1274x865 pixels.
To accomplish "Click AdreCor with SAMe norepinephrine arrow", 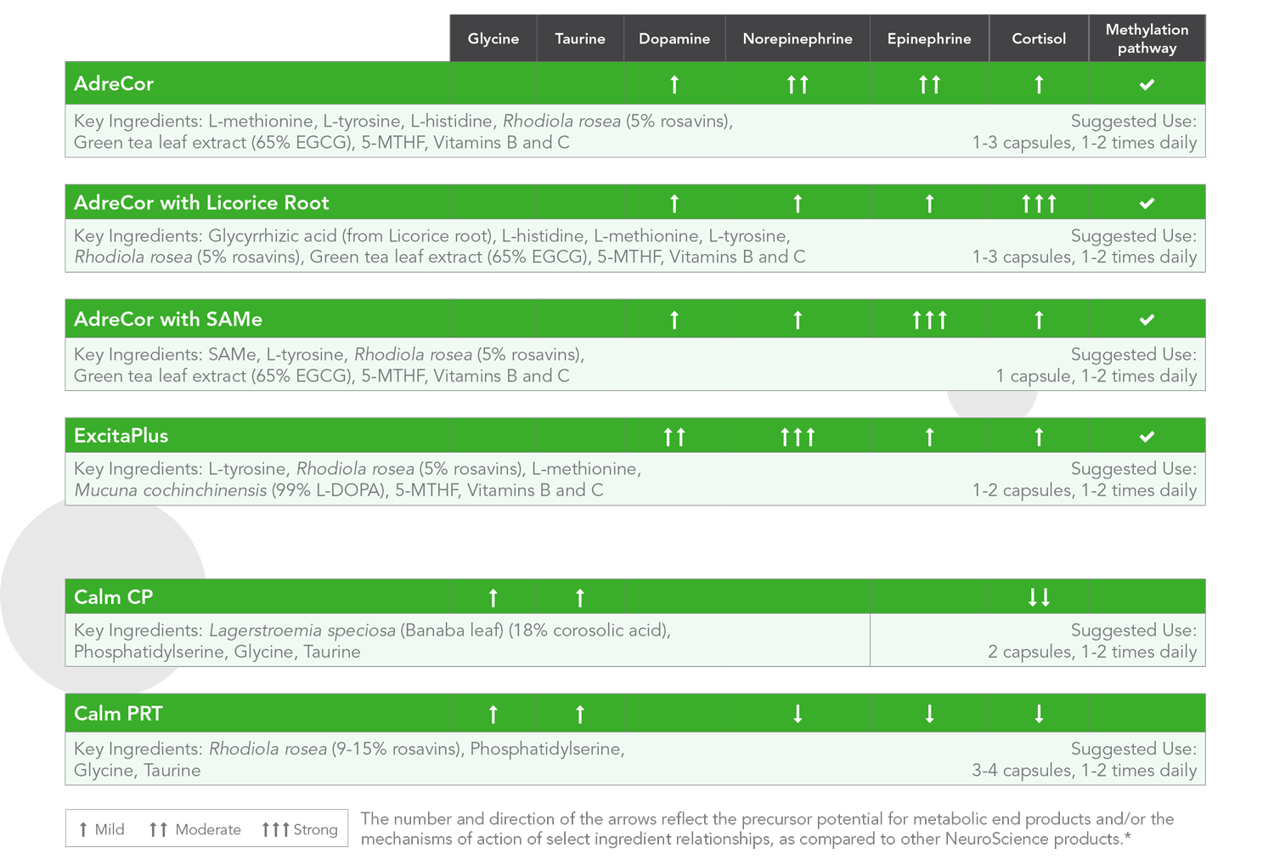I will coord(798,319).
